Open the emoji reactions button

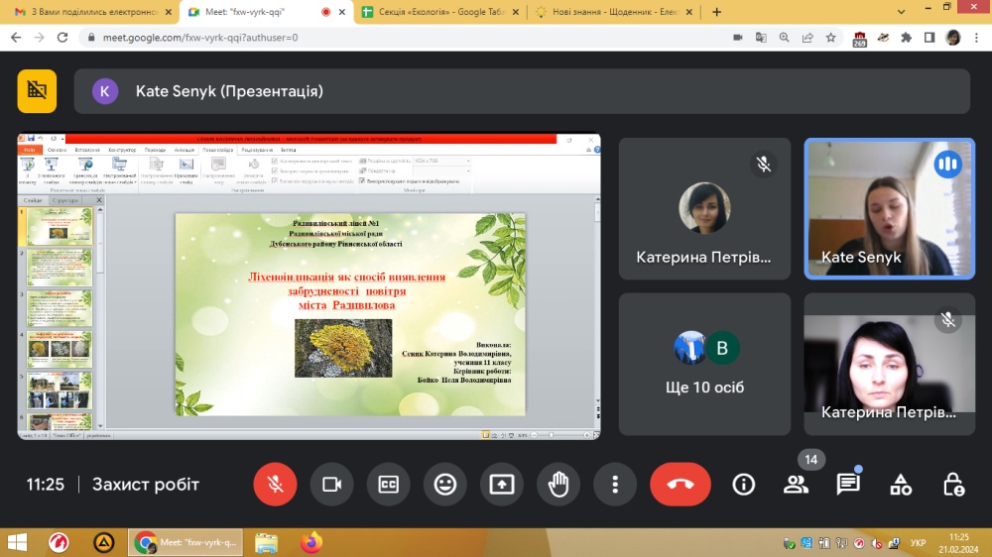445,485
